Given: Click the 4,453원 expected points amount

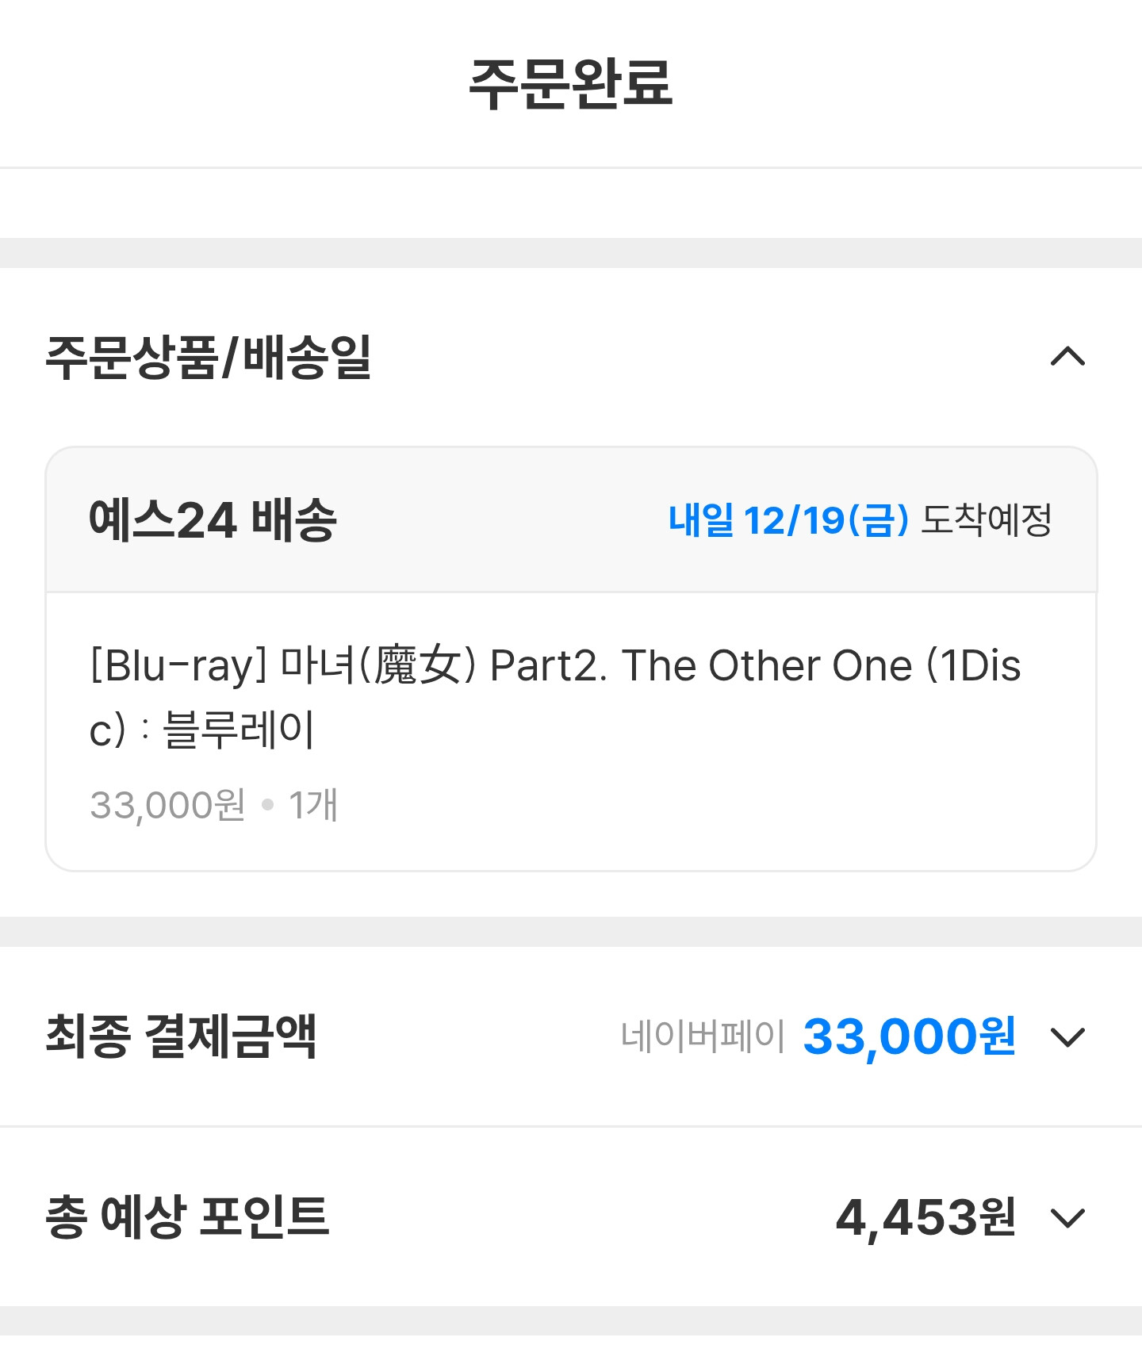Looking at the screenshot, I should click(925, 1217).
